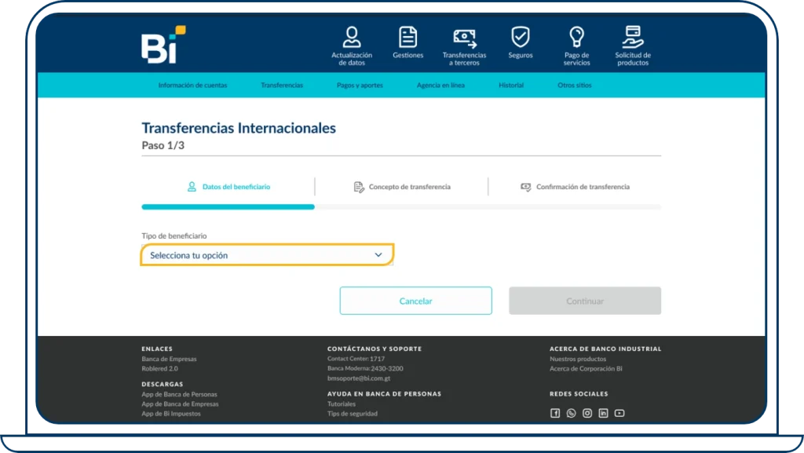Open Transferencias a terceros
Viewport: 804px width, 453px height.
point(464,43)
